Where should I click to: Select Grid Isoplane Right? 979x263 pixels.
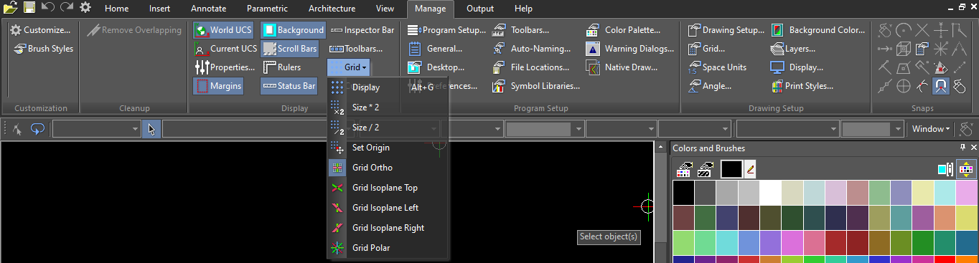[388, 228]
